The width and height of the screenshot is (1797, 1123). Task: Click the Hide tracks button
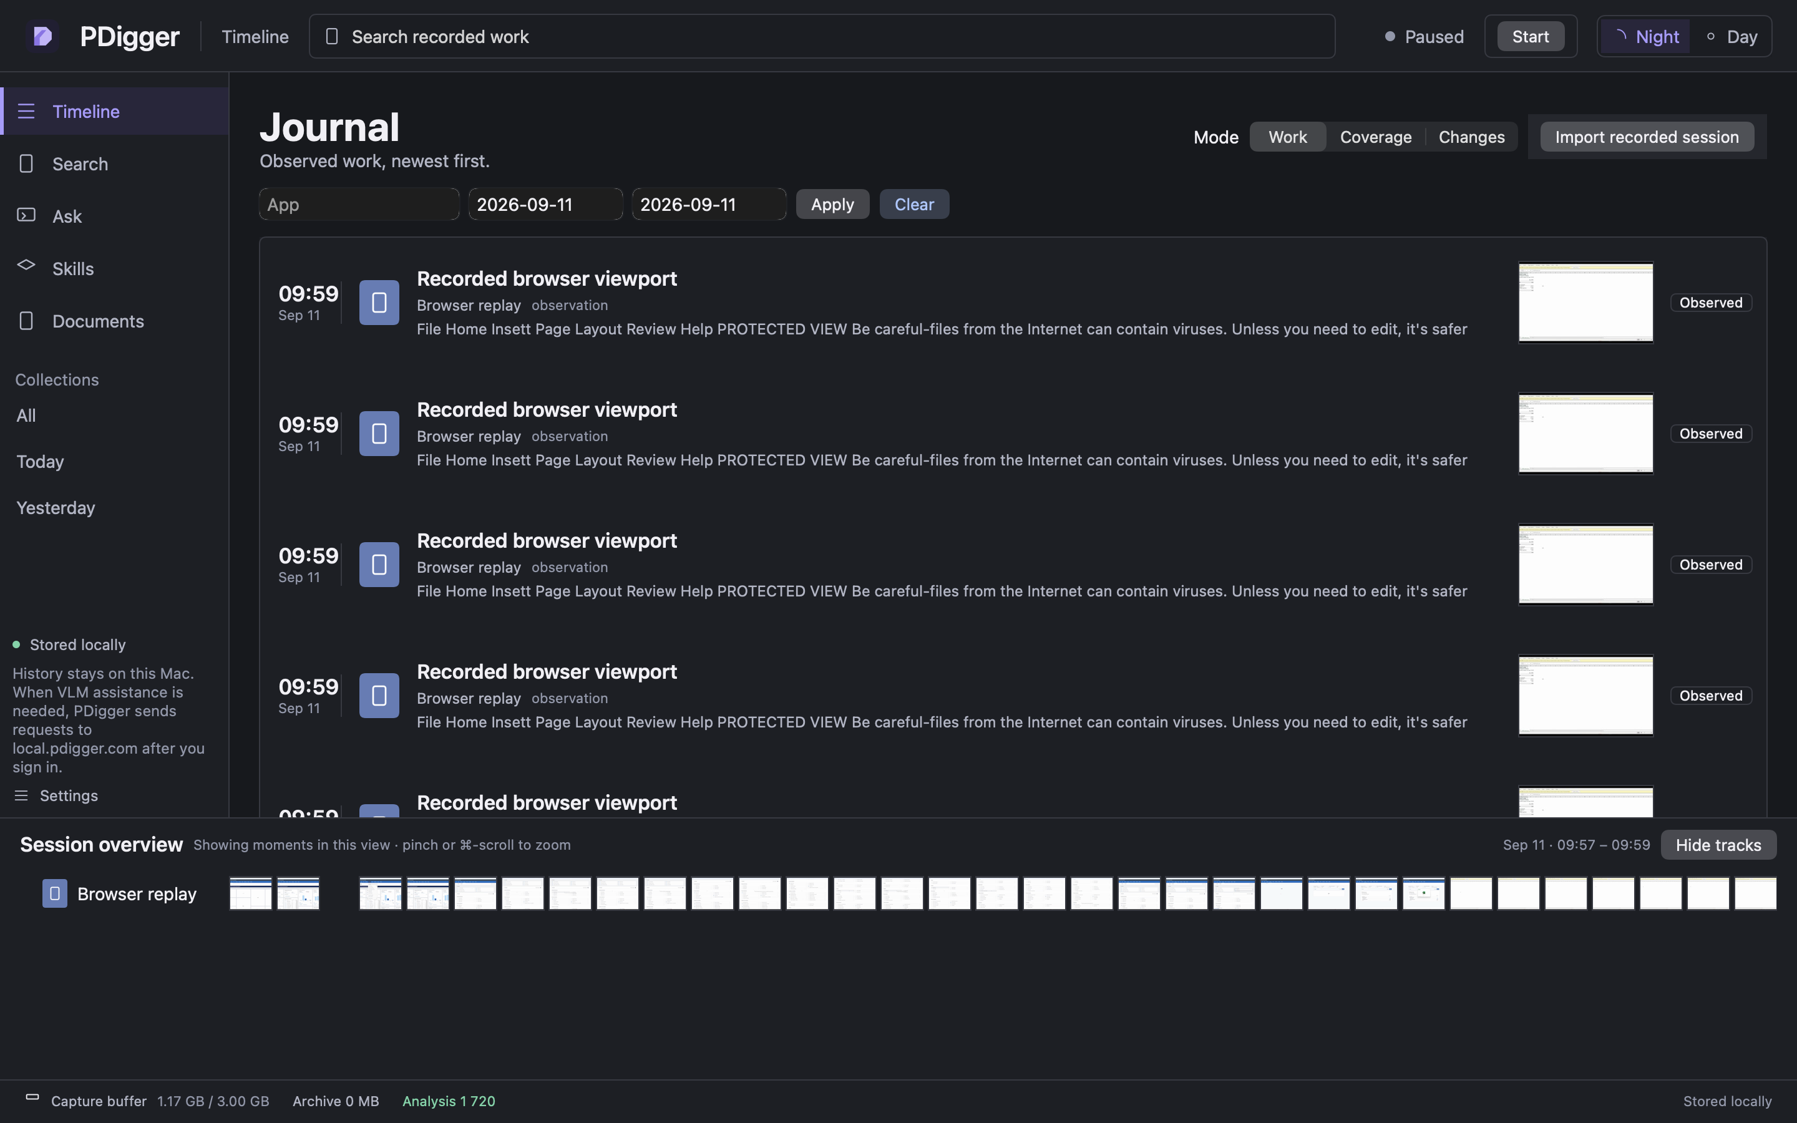click(x=1718, y=845)
